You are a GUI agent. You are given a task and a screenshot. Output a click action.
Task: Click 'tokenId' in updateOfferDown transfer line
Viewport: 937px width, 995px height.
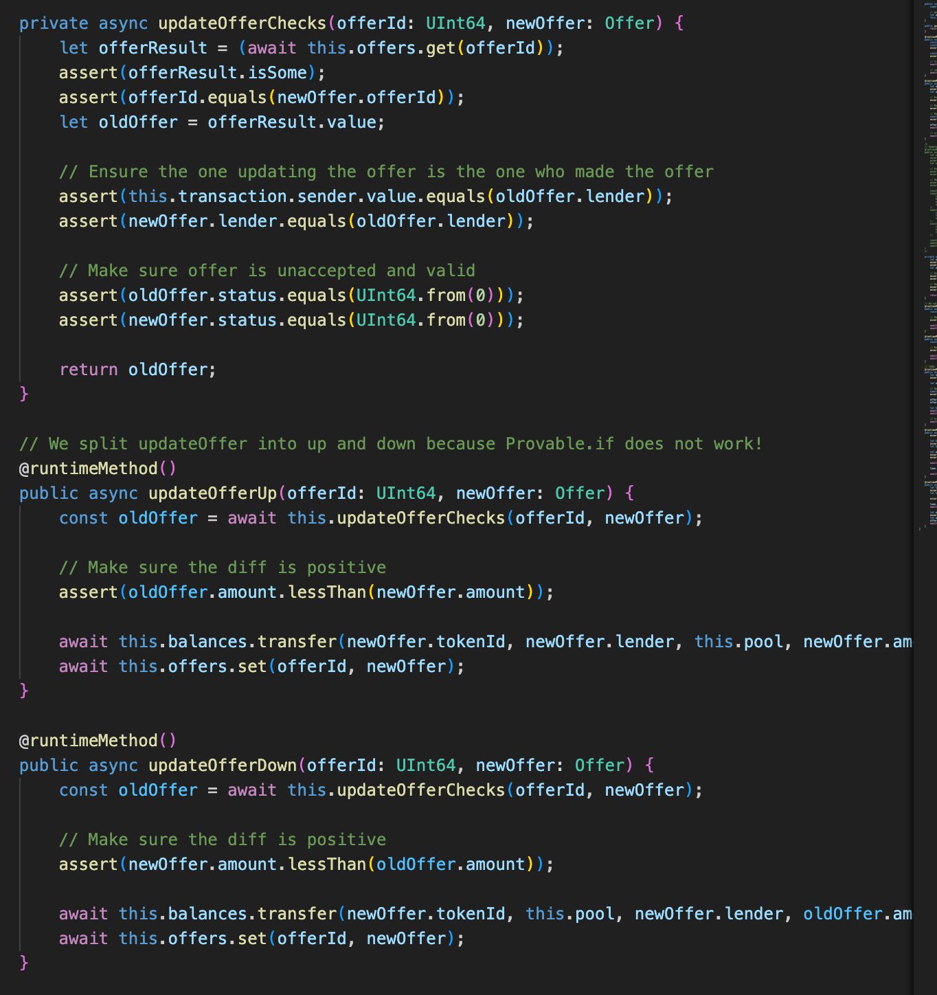click(471, 914)
